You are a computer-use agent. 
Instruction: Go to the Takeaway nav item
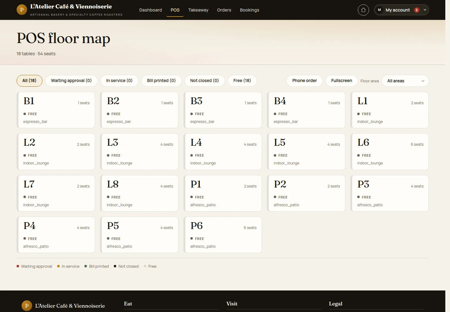pyautogui.click(x=198, y=10)
